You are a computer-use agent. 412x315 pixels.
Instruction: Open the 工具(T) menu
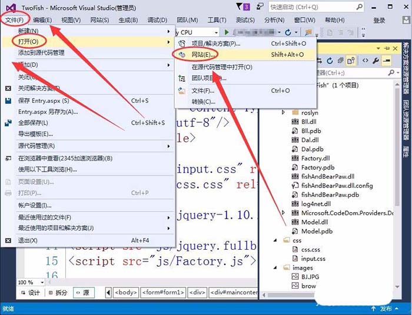tap(217, 20)
